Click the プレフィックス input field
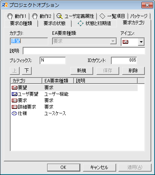155x175 pixels. [x=53, y=60]
